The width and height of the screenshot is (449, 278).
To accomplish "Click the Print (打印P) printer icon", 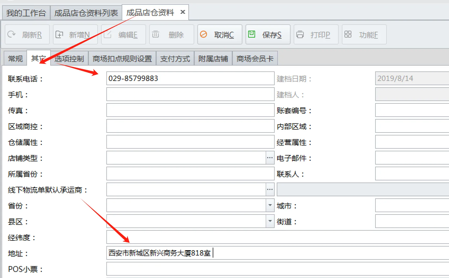I will (300, 34).
